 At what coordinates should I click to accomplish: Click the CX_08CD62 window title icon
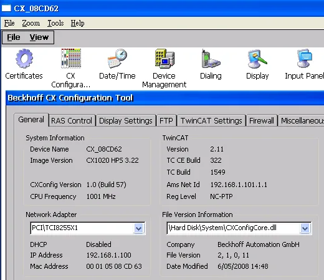[6, 8]
